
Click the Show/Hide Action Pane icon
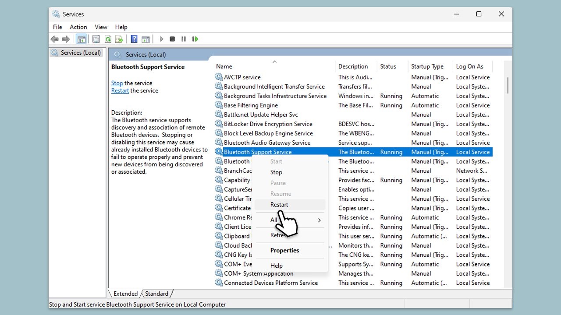click(146, 39)
